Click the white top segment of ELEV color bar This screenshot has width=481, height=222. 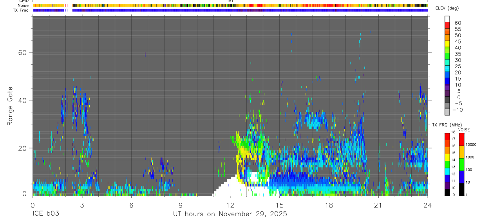(447, 19)
